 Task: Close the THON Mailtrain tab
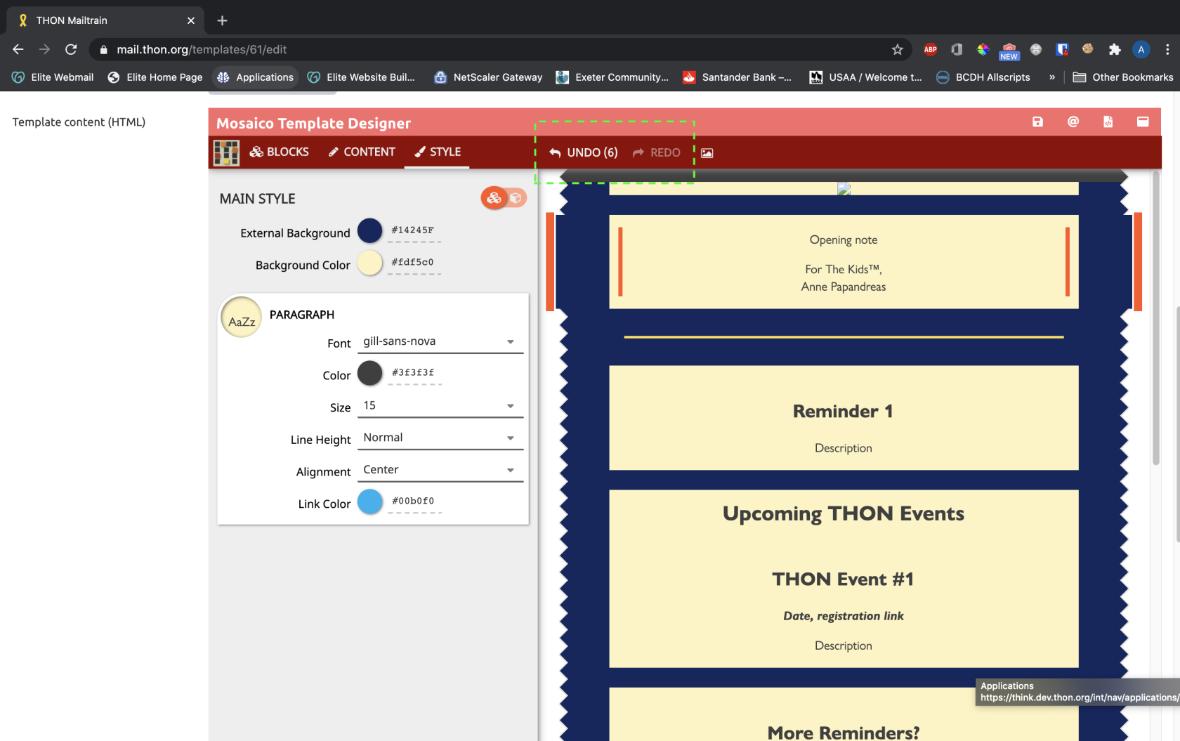[x=191, y=20]
